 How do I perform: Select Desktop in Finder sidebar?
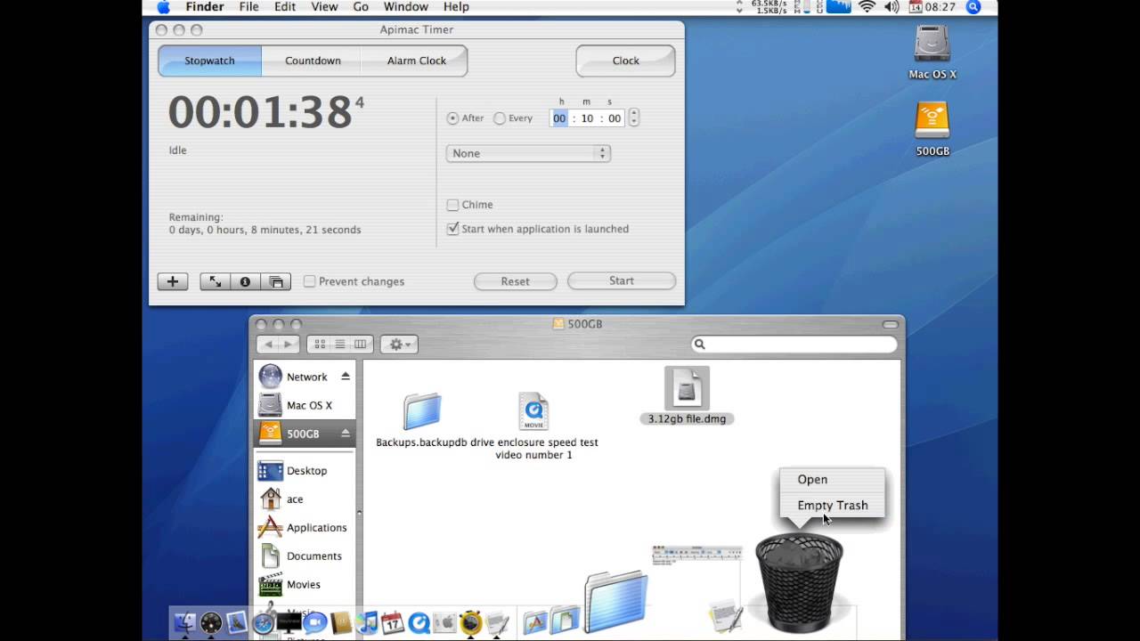click(x=305, y=470)
